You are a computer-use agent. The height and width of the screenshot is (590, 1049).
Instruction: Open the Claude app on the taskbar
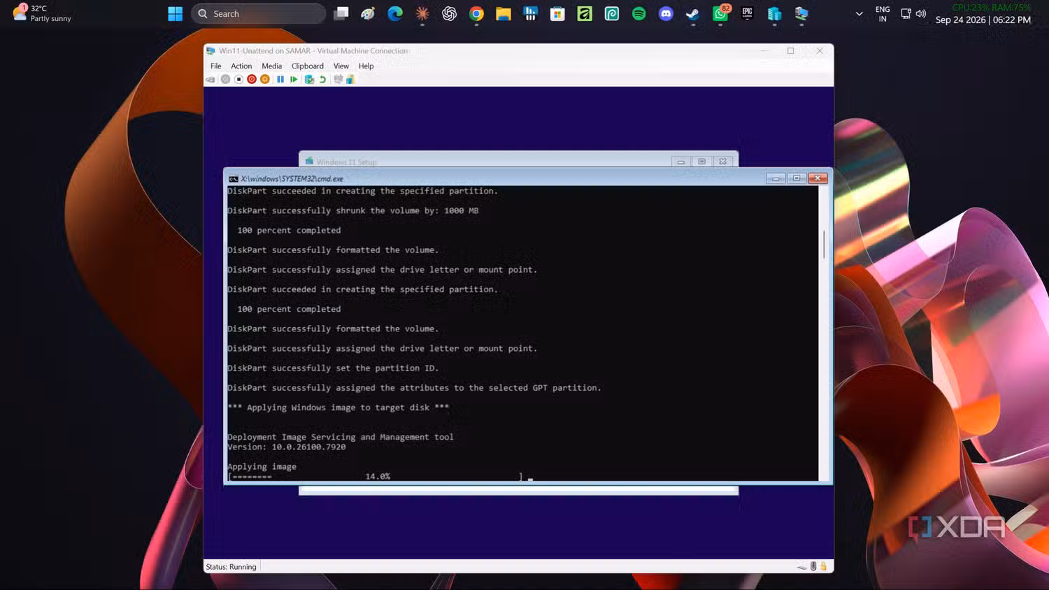(x=422, y=14)
